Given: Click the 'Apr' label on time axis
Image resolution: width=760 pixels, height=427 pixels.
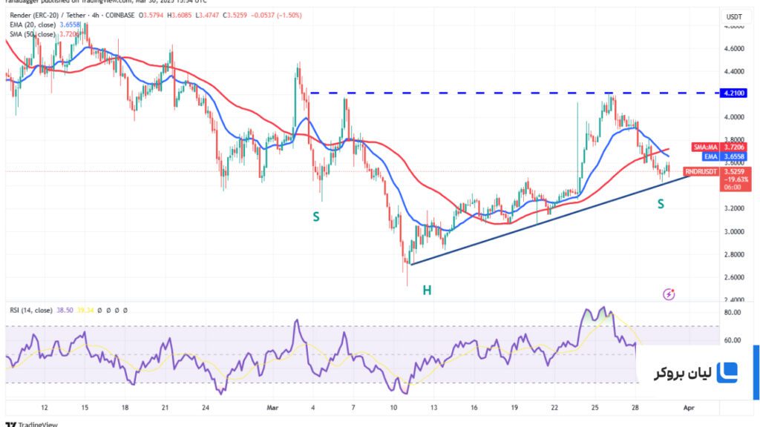Looking at the screenshot, I should pos(689,408).
